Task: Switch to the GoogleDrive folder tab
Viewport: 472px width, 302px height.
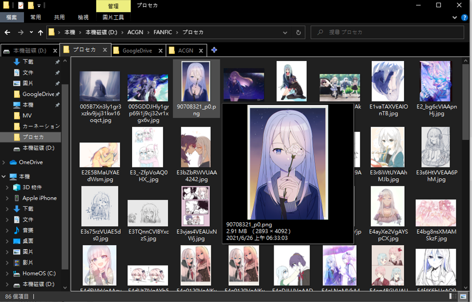Action: [x=137, y=51]
